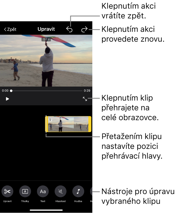The width and height of the screenshot is (177, 213).
Task: Click the white playhead line on timeline
Action: click(46, 124)
